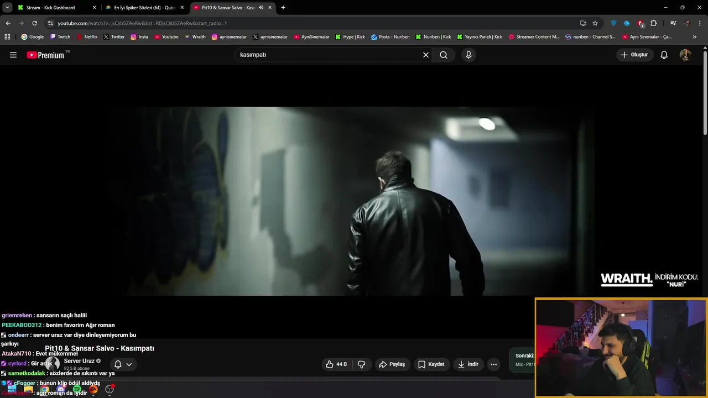Screen dimensions: 708x398
Task: Open the Yayıncı Paneli | Kick bookmark
Action: coord(480,37)
